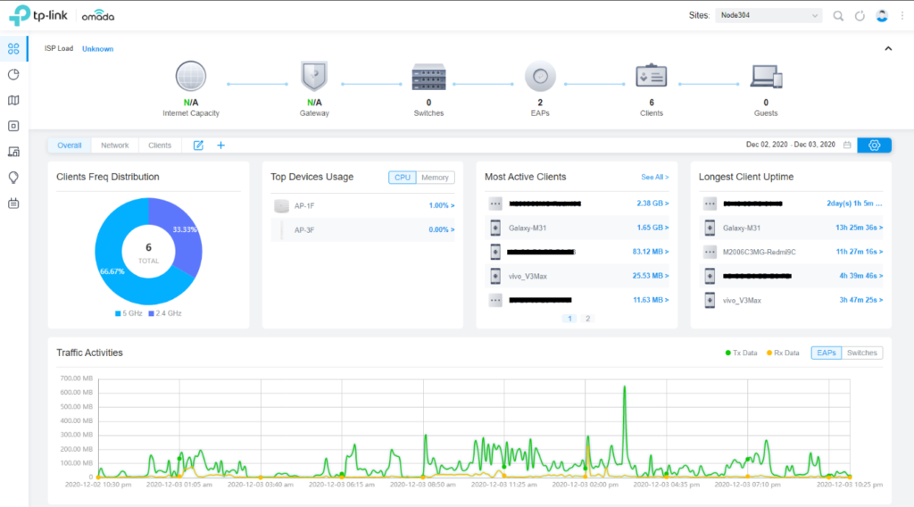Open the Map icon in sidebar
Screen dimensions: 914x507
(13, 100)
